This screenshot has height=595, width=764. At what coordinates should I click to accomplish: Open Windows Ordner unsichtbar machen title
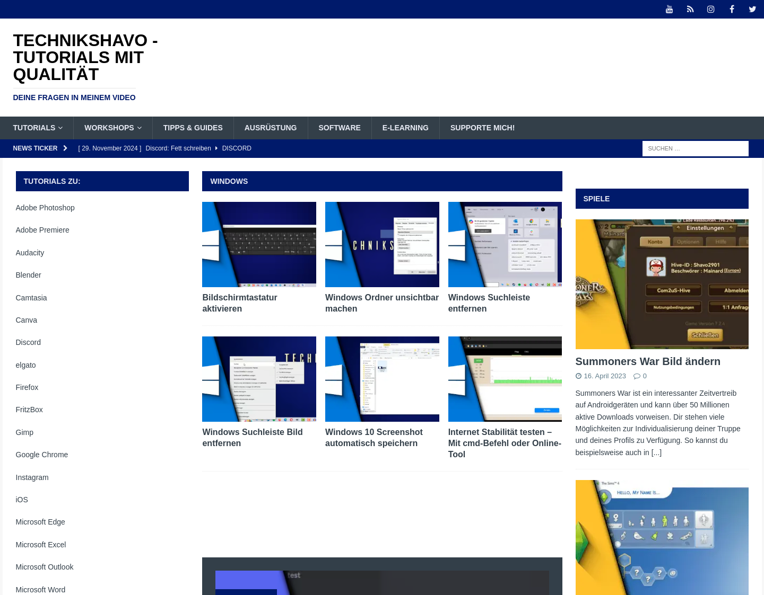[x=382, y=303]
